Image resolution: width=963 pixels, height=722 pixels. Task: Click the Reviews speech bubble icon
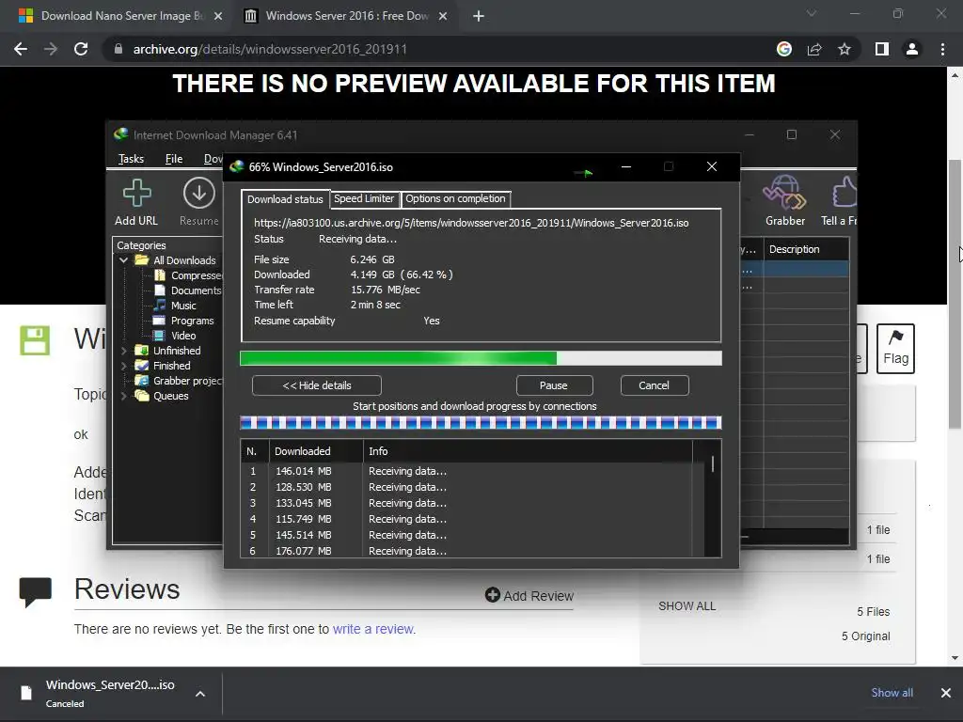click(x=35, y=592)
